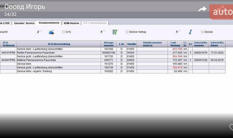Click the auto logo badge

221,12
